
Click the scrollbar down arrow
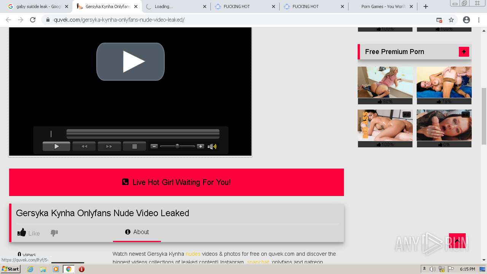coord(484,260)
